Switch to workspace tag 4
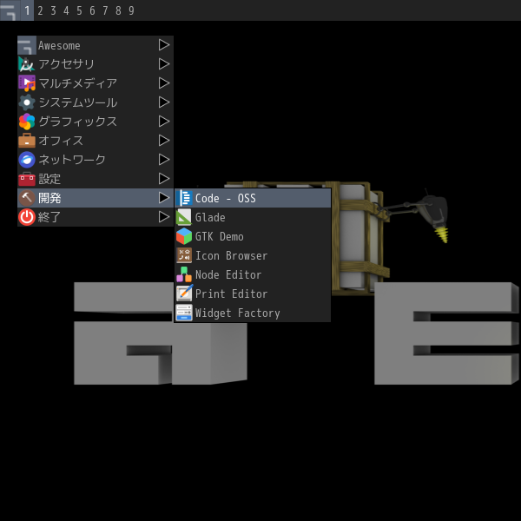Image resolution: width=521 pixels, height=521 pixels. (x=66, y=10)
